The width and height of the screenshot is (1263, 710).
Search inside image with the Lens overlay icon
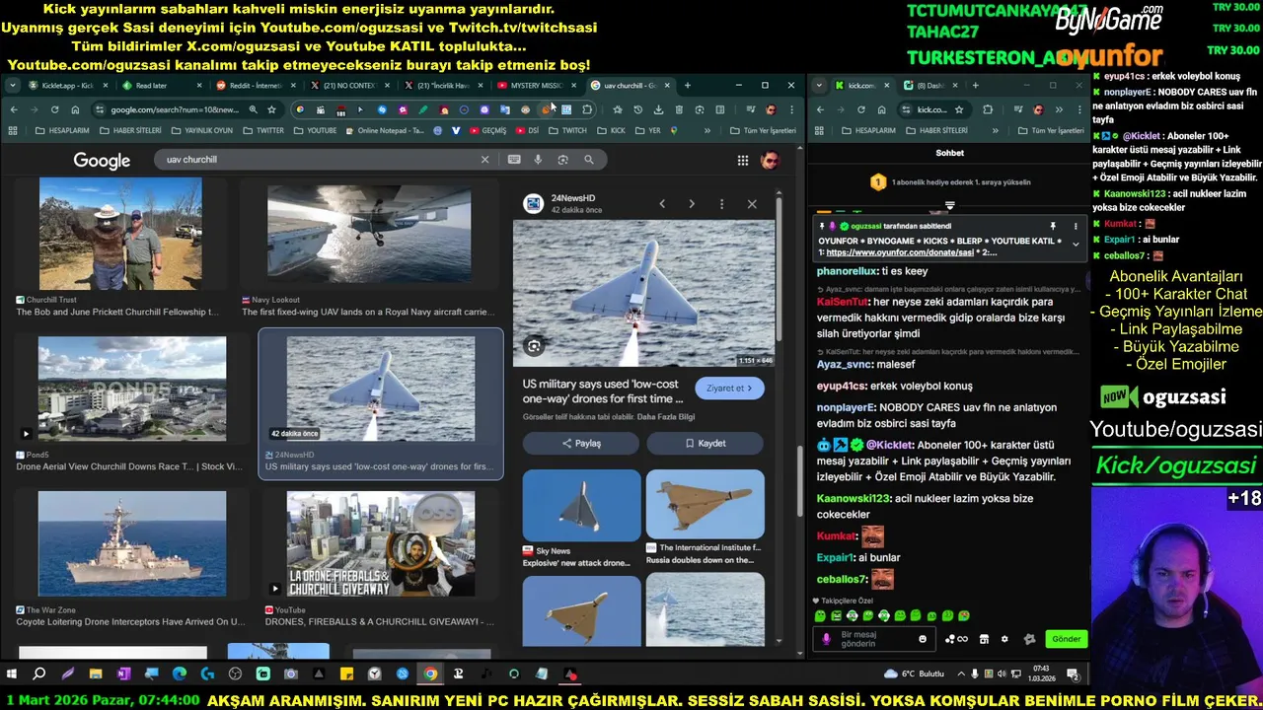534,346
